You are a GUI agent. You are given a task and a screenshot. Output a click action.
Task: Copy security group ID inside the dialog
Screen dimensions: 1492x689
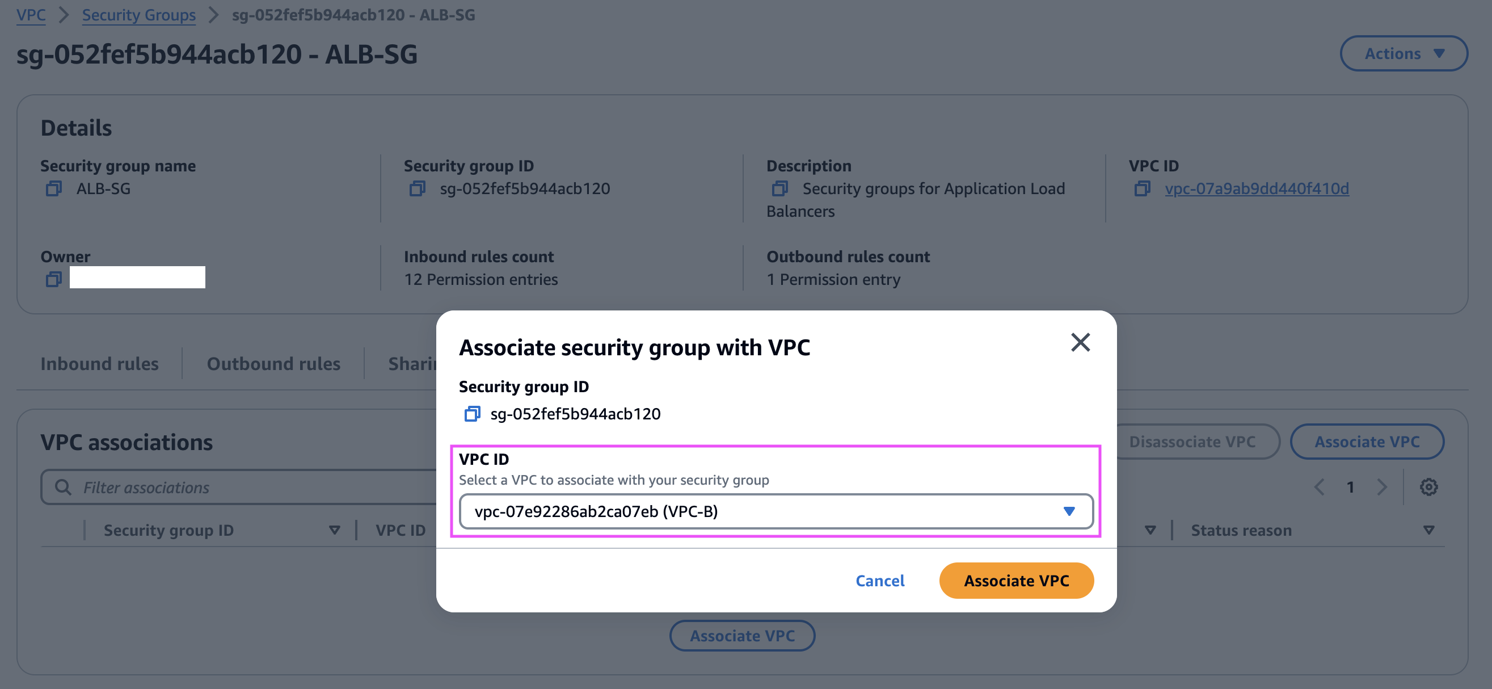pyautogui.click(x=472, y=414)
